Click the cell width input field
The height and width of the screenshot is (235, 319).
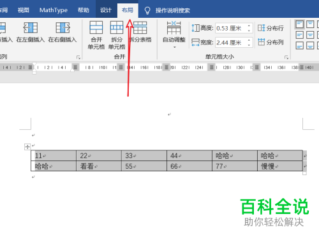pyautogui.click(x=231, y=43)
